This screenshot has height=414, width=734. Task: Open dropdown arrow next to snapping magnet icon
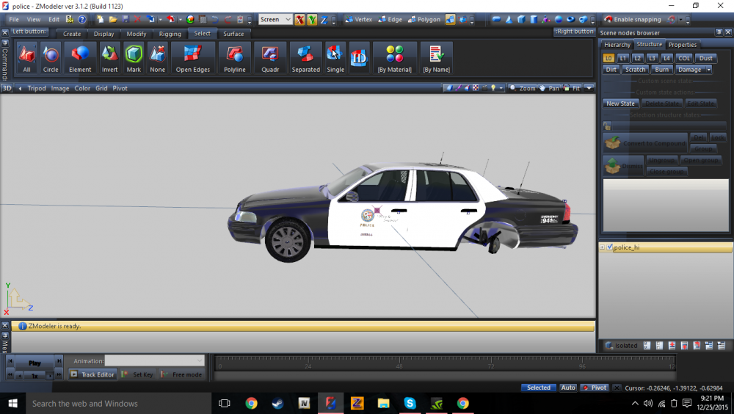pos(680,19)
